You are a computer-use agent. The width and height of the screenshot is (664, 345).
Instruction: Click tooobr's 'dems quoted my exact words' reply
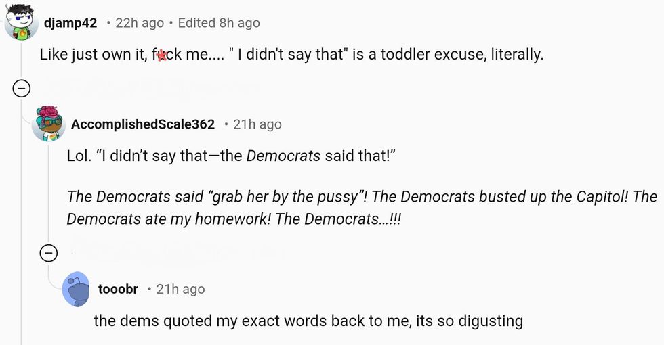click(308, 320)
